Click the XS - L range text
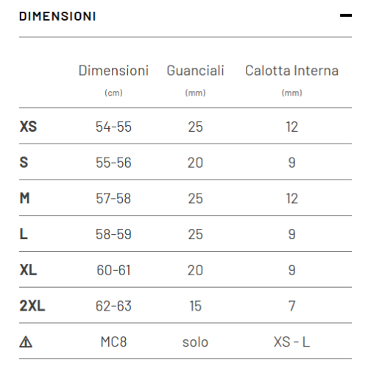368x368 pixels. (x=291, y=342)
